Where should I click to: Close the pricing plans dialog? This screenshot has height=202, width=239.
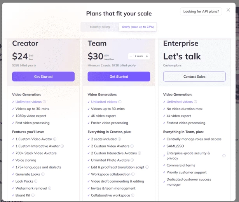(x=228, y=10)
